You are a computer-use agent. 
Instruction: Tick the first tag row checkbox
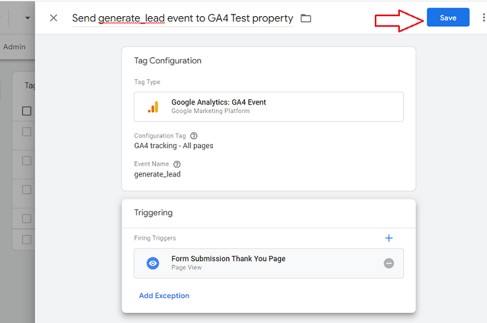tap(27, 132)
